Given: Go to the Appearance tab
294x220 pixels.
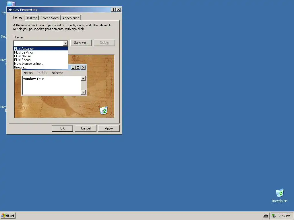Looking at the screenshot, I should [x=71, y=18].
